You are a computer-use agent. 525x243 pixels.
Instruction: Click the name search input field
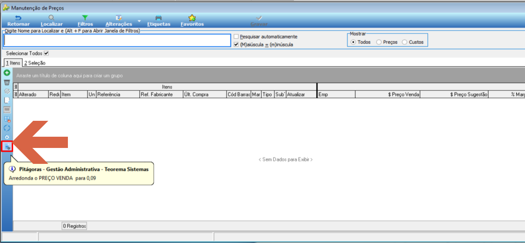[x=117, y=40]
